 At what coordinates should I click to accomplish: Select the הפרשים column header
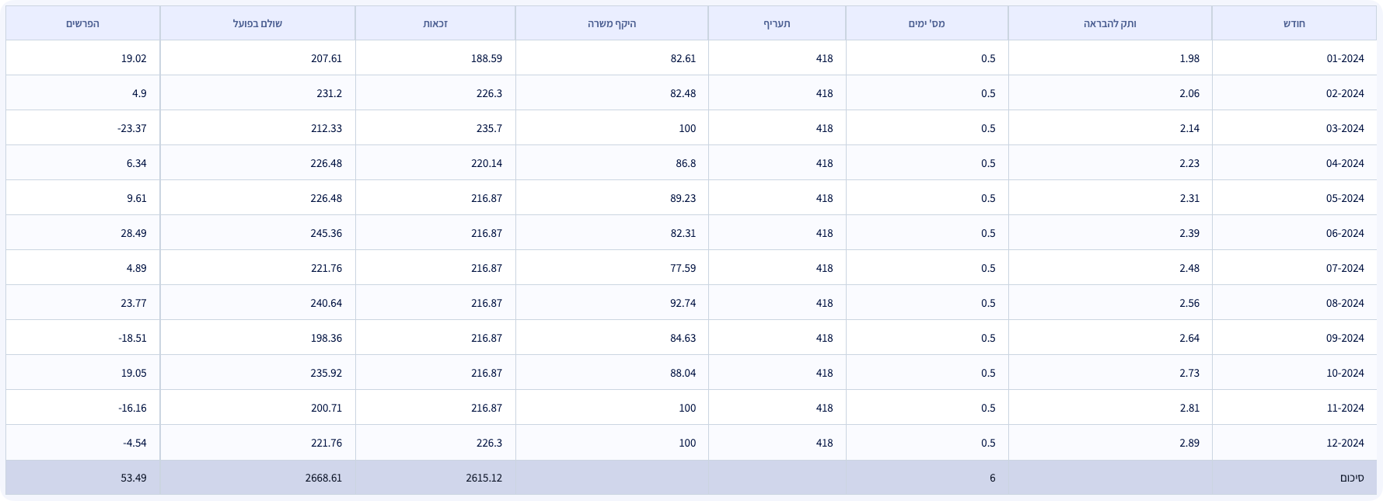[82, 23]
